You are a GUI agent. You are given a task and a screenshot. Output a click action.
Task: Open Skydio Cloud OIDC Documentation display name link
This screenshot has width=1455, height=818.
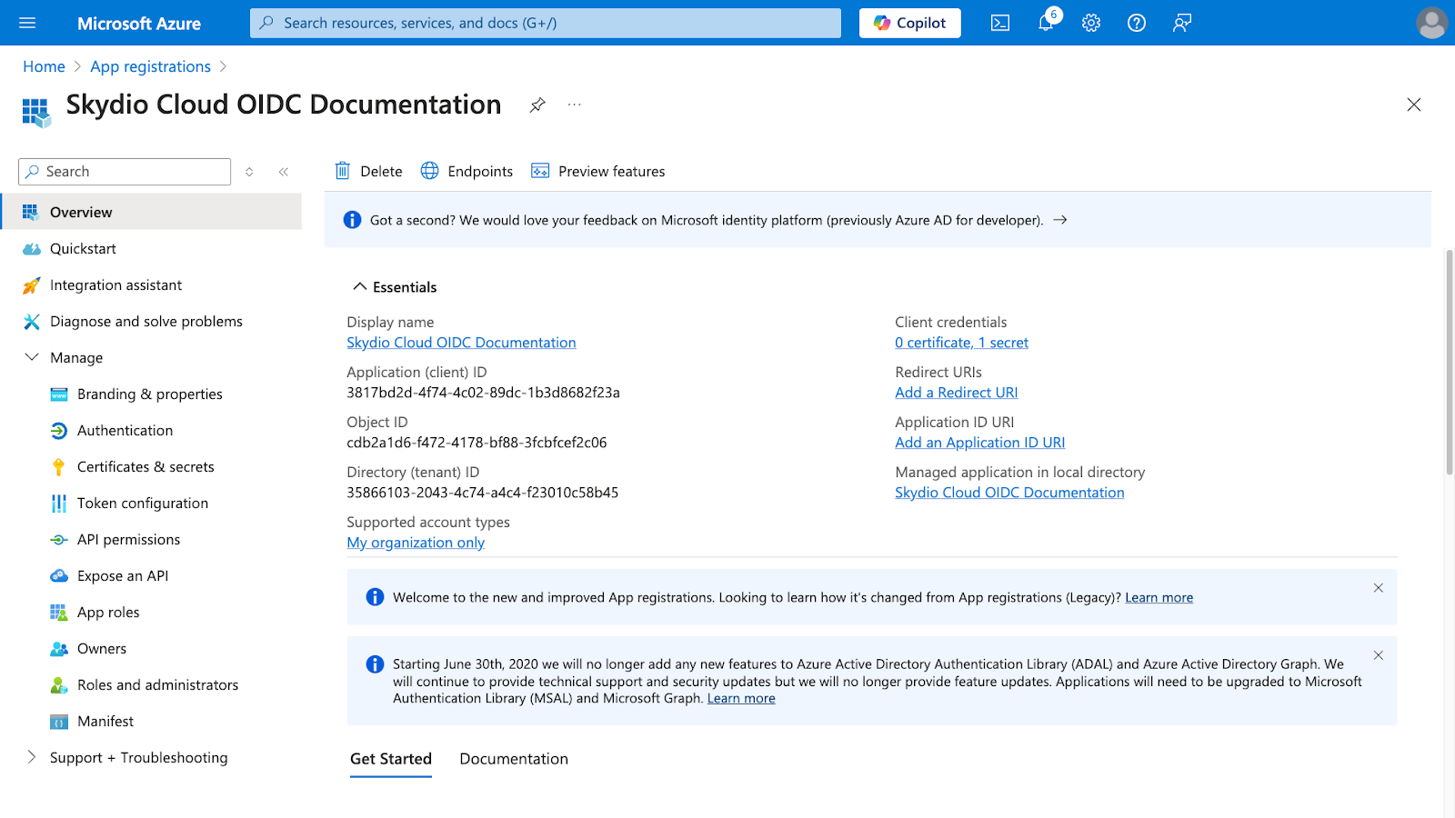461,343
